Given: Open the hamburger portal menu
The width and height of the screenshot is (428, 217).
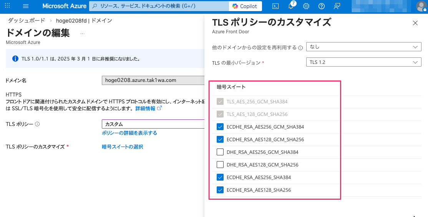Looking at the screenshot, I should pos(26,6).
